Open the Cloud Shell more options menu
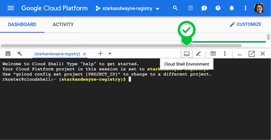271x140 pixels. 225,54
